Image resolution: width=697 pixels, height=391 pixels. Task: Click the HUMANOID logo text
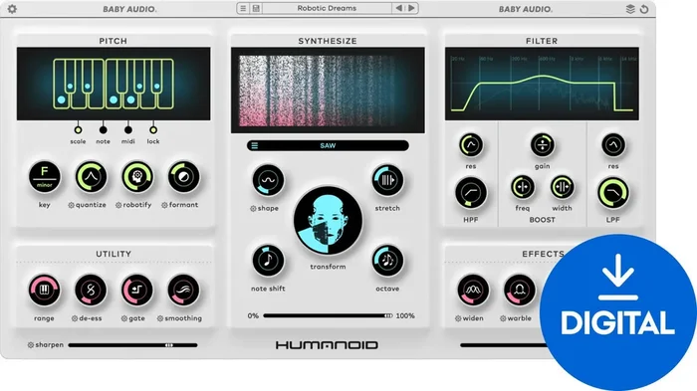327,345
